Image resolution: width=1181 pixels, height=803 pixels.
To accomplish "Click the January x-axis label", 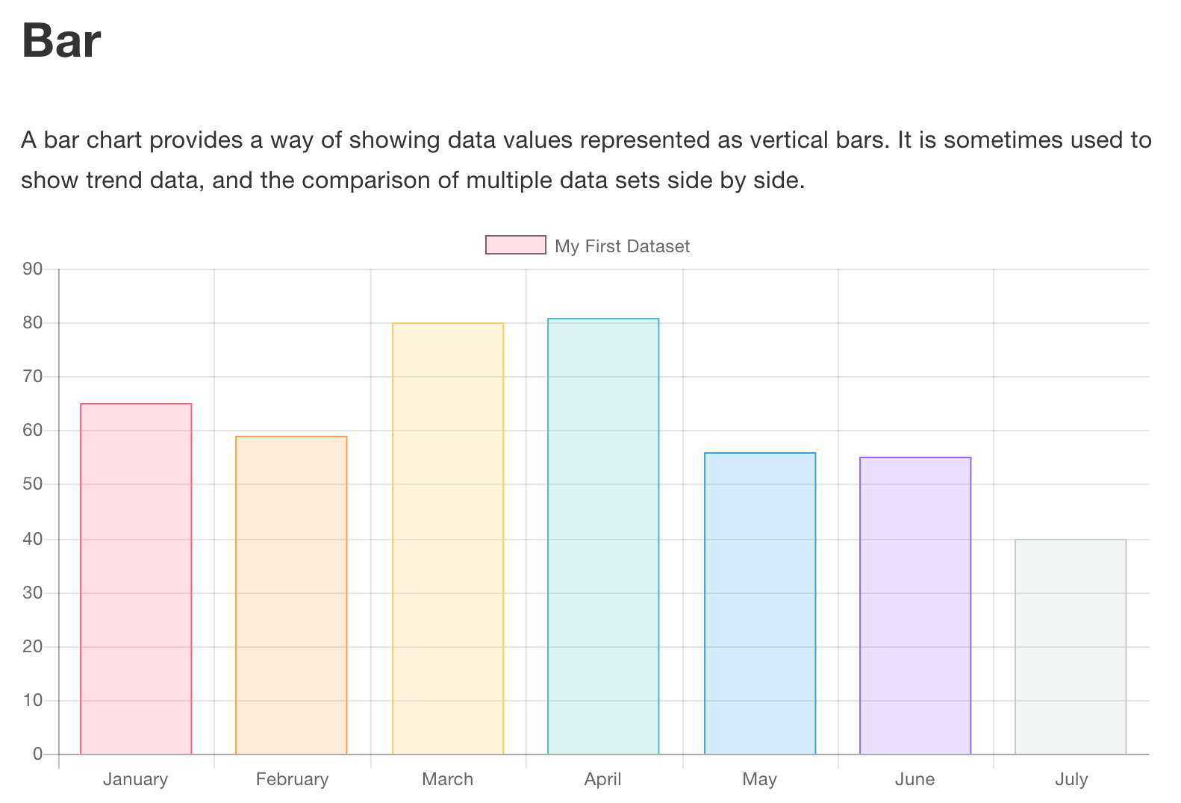I will [135, 779].
